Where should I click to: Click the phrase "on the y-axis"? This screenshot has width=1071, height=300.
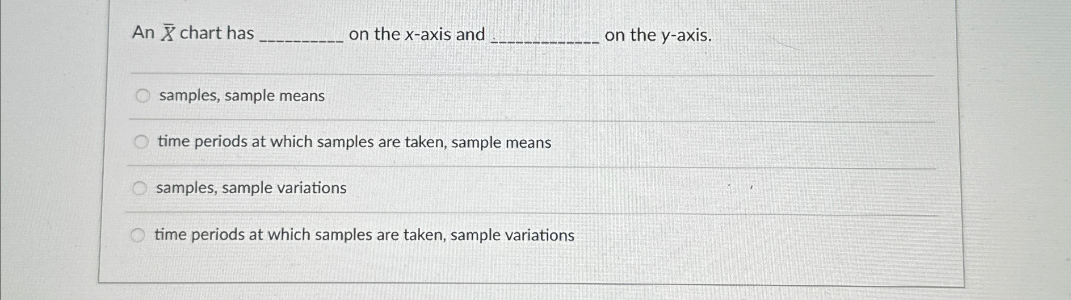657,35
